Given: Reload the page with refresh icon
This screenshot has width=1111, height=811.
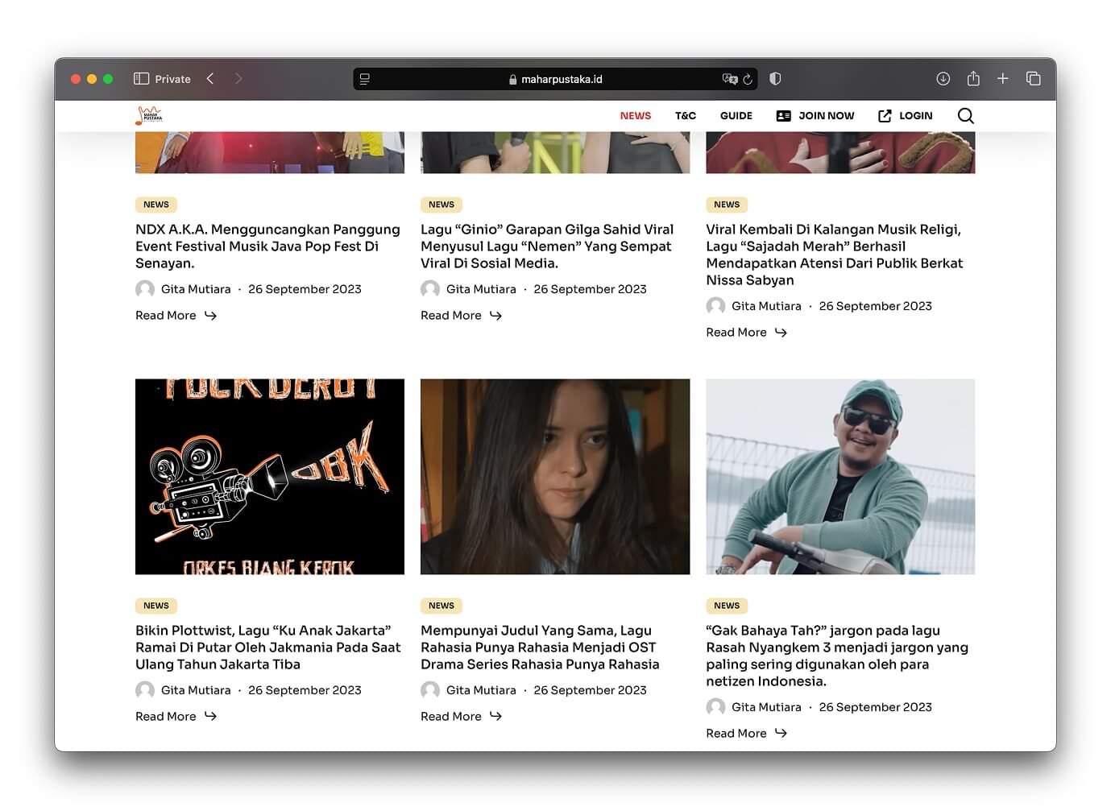Looking at the screenshot, I should 748,79.
